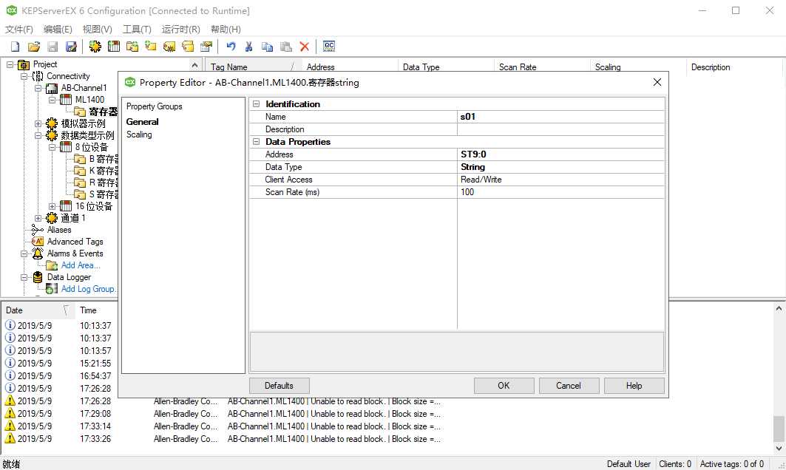Click the New Tag toolbar icon

pyautogui.click(x=151, y=47)
